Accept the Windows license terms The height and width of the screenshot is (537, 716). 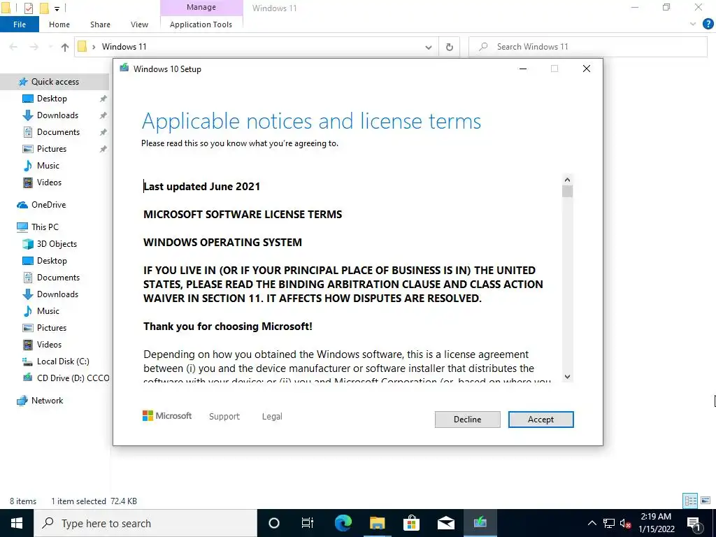pyautogui.click(x=540, y=420)
